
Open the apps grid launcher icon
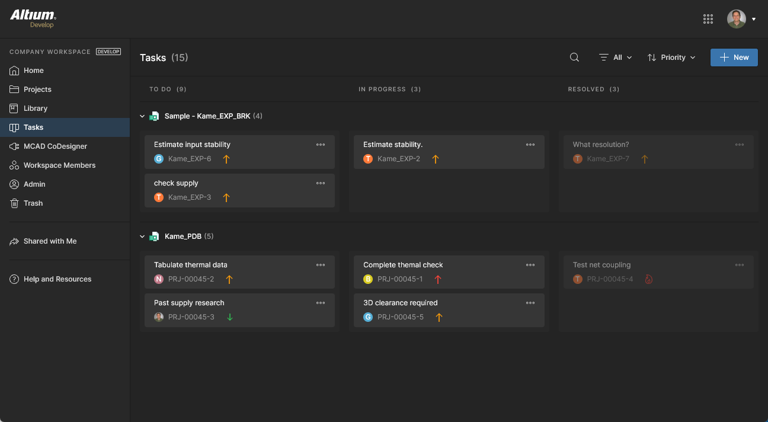point(708,19)
